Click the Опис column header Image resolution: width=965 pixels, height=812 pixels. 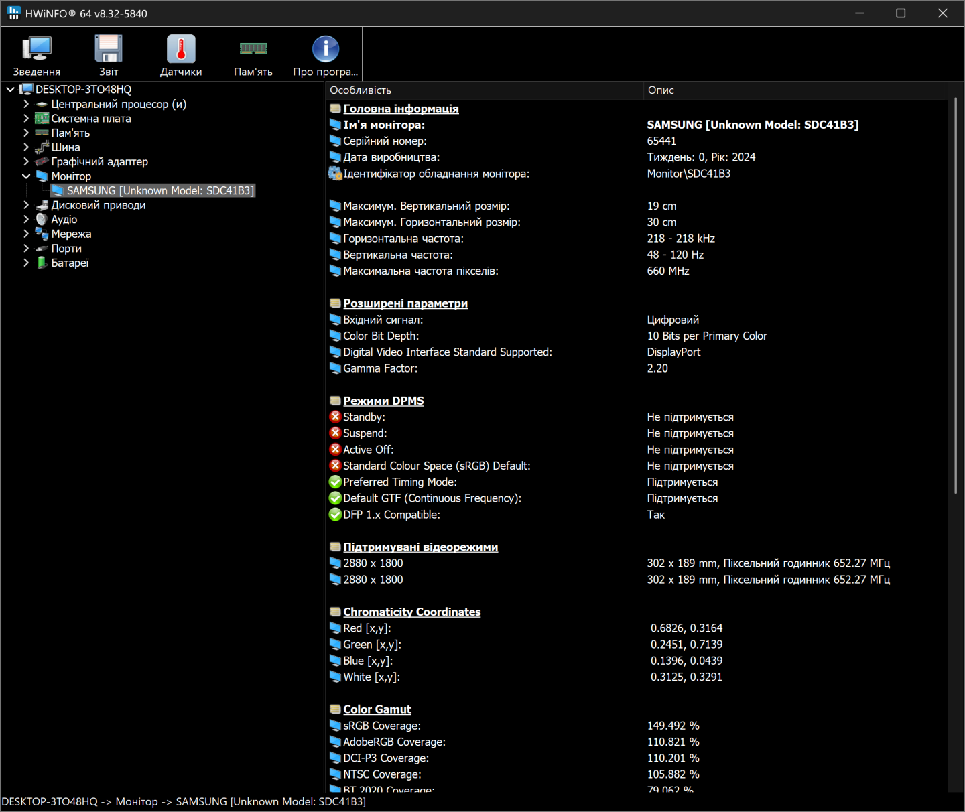coord(794,90)
